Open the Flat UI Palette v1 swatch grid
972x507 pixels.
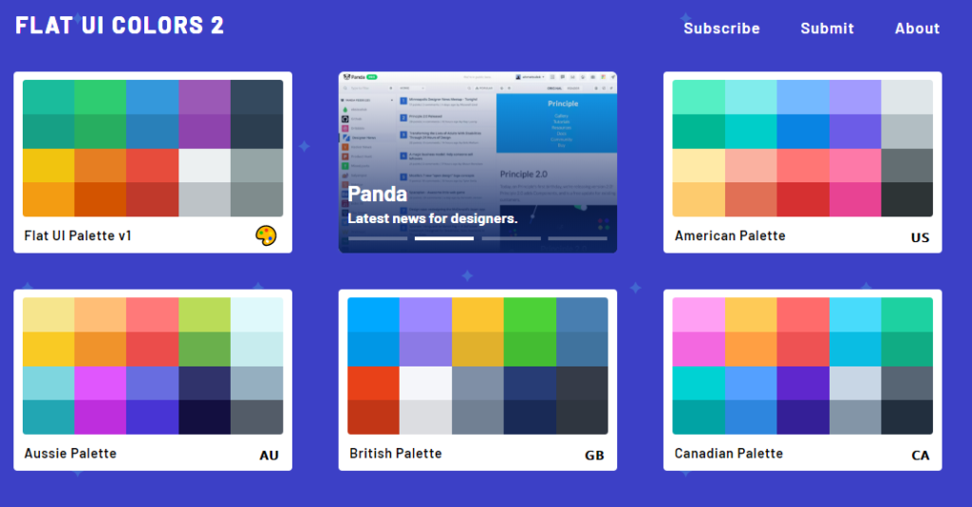(x=153, y=148)
